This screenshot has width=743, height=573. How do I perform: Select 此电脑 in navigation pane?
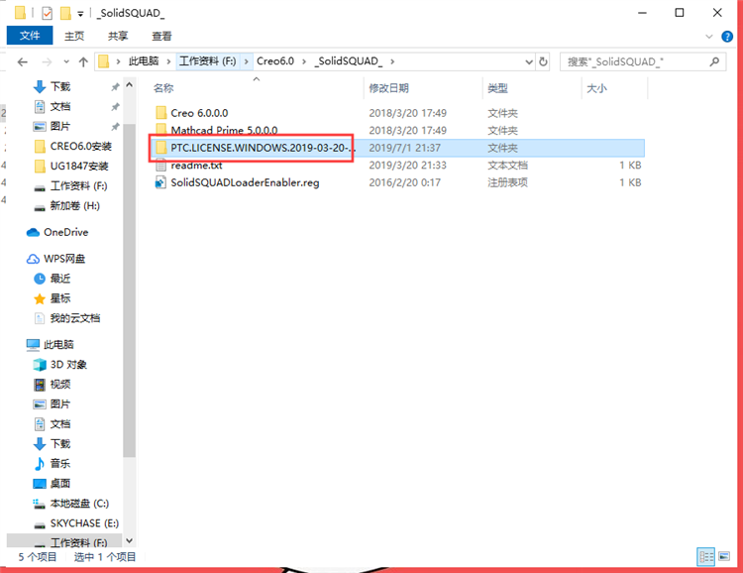(x=58, y=345)
